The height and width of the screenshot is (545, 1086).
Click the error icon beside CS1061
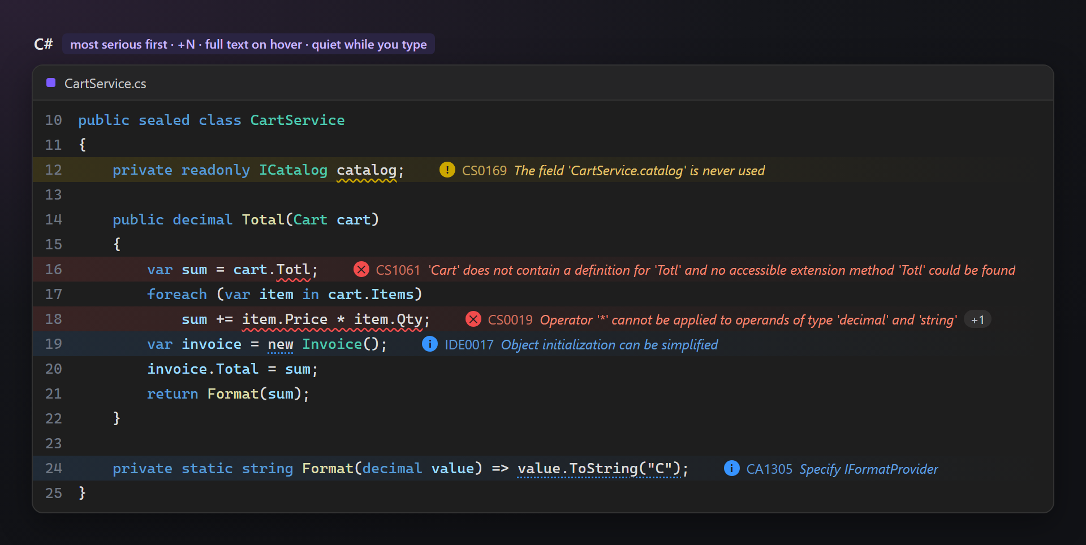tap(361, 269)
